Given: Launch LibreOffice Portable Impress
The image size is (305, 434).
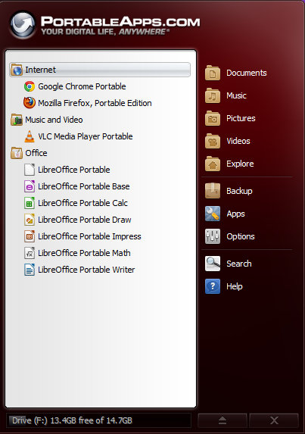Looking at the screenshot, I should (x=82, y=236).
